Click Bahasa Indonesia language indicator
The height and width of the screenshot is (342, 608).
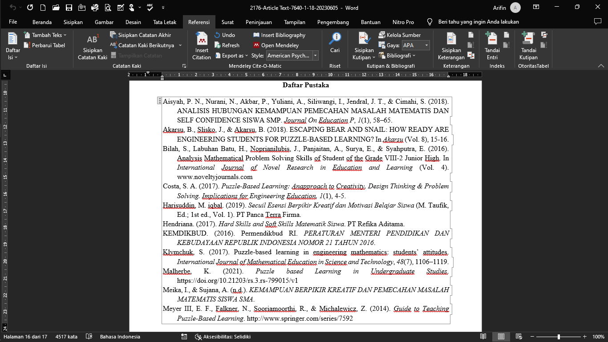tap(120, 337)
